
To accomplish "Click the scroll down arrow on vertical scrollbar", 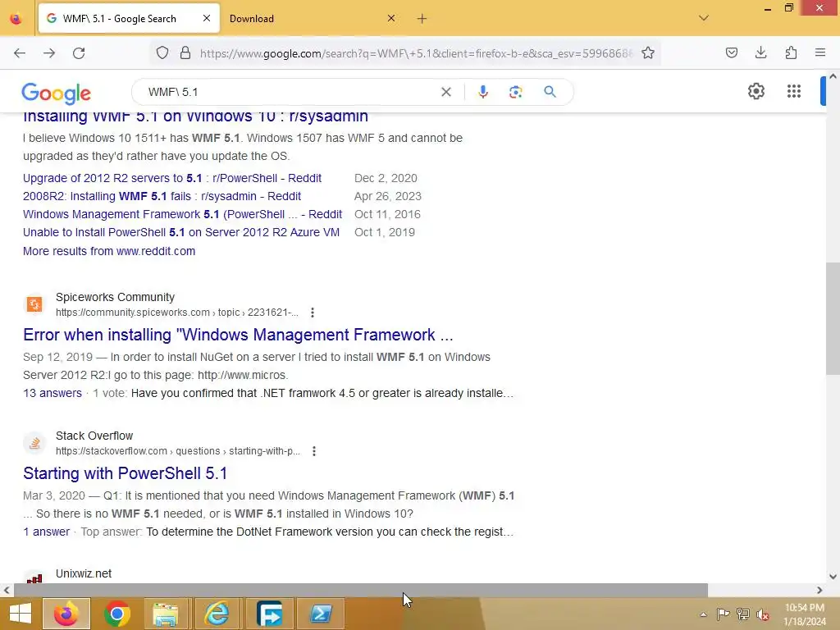I will [x=833, y=577].
